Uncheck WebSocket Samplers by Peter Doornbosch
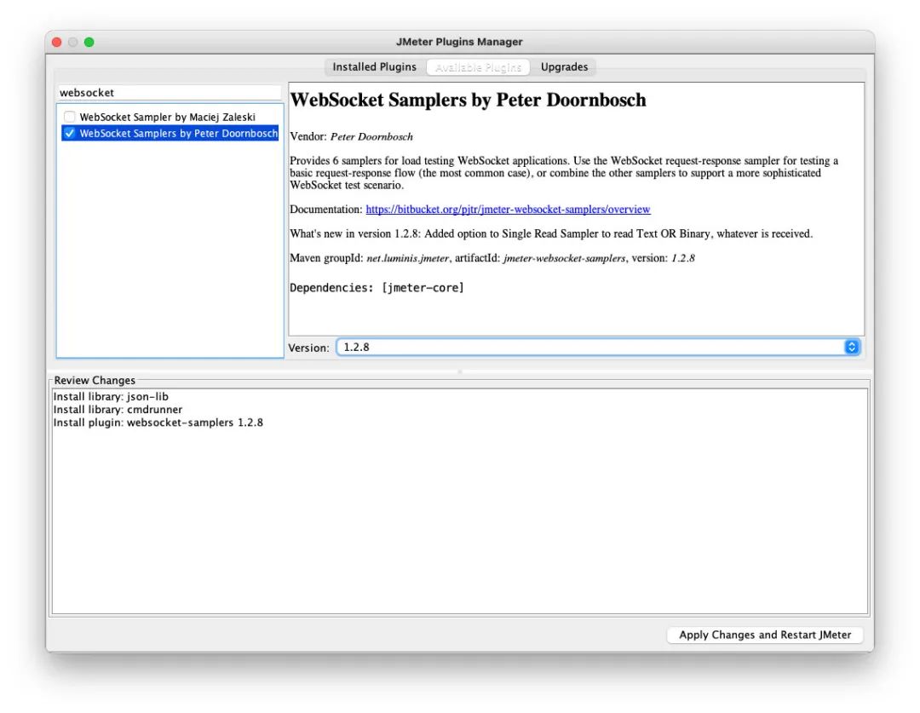The image size is (920, 713). pos(69,133)
